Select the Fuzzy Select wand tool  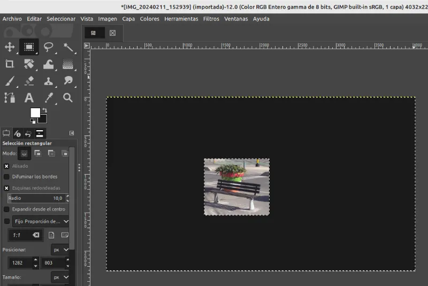(x=68, y=47)
